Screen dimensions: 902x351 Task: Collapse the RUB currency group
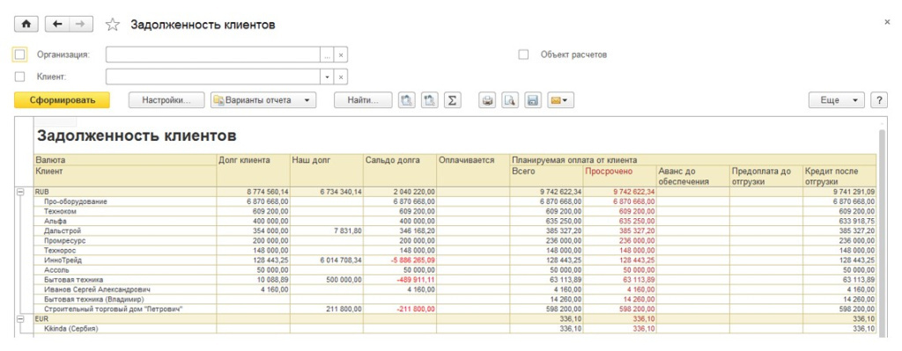point(20,193)
